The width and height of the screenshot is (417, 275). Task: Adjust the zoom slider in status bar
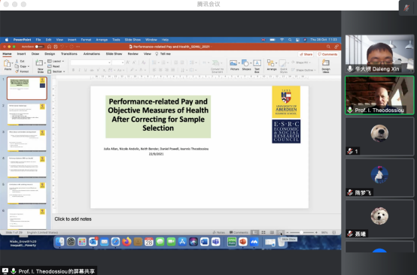point(302,232)
